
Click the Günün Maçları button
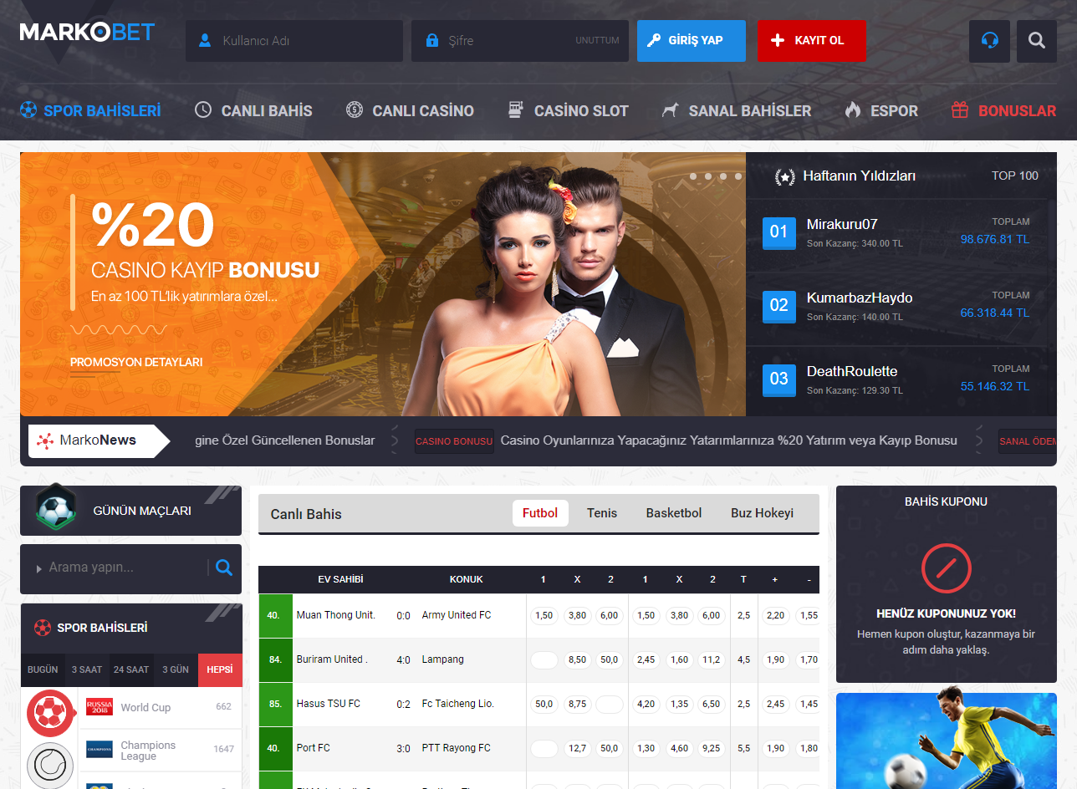130,511
